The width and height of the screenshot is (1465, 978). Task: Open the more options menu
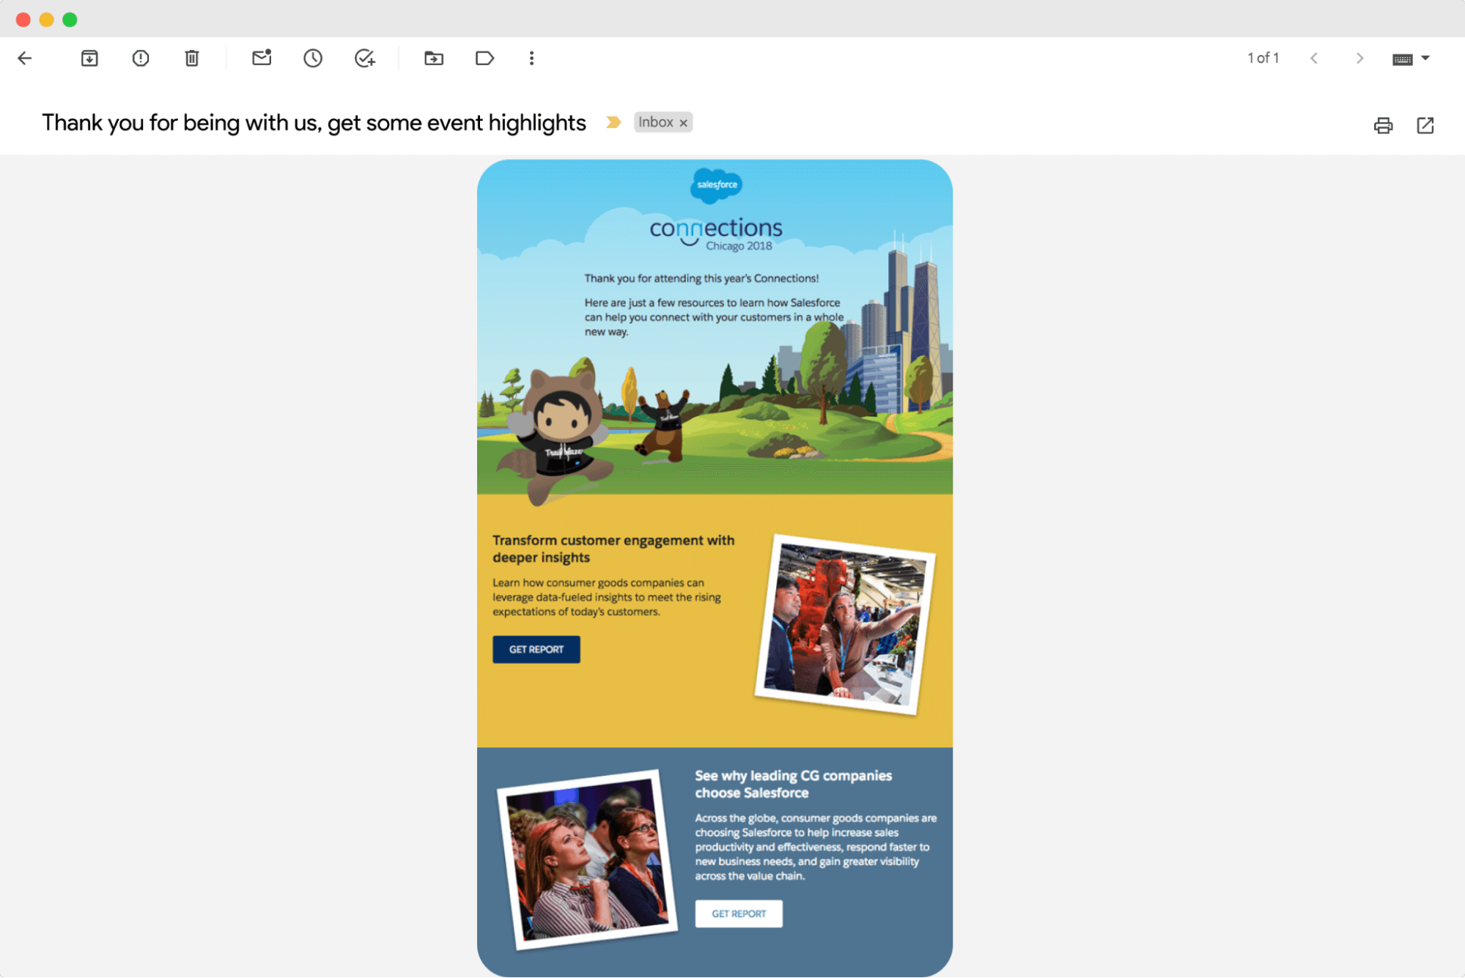[532, 58]
